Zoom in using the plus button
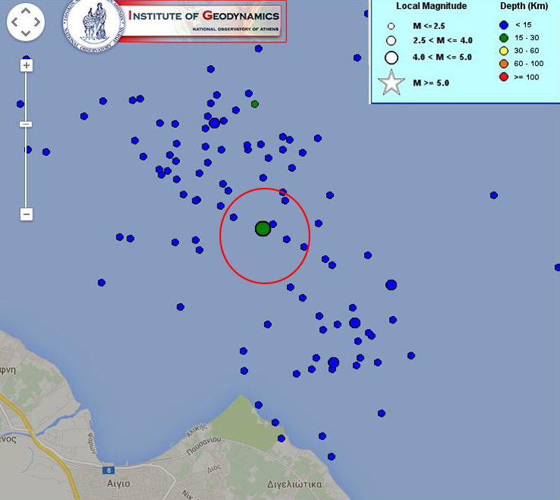Viewport: 560px width, 500px height. click(26, 66)
